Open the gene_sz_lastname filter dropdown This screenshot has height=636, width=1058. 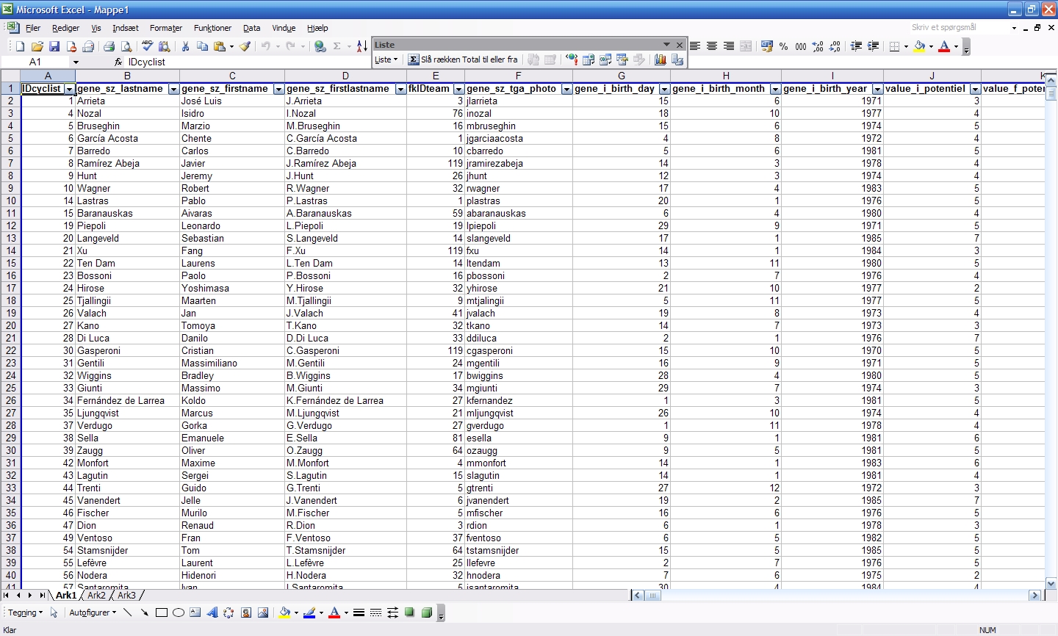click(x=173, y=89)
